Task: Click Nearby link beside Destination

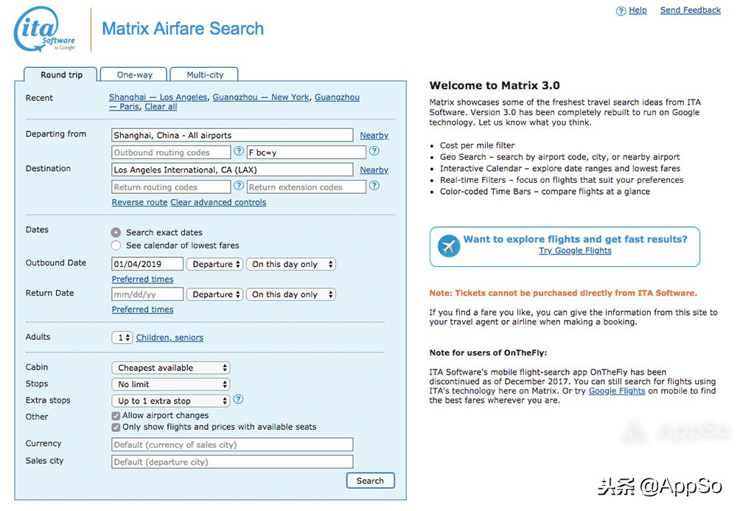Action: (374, 170)
